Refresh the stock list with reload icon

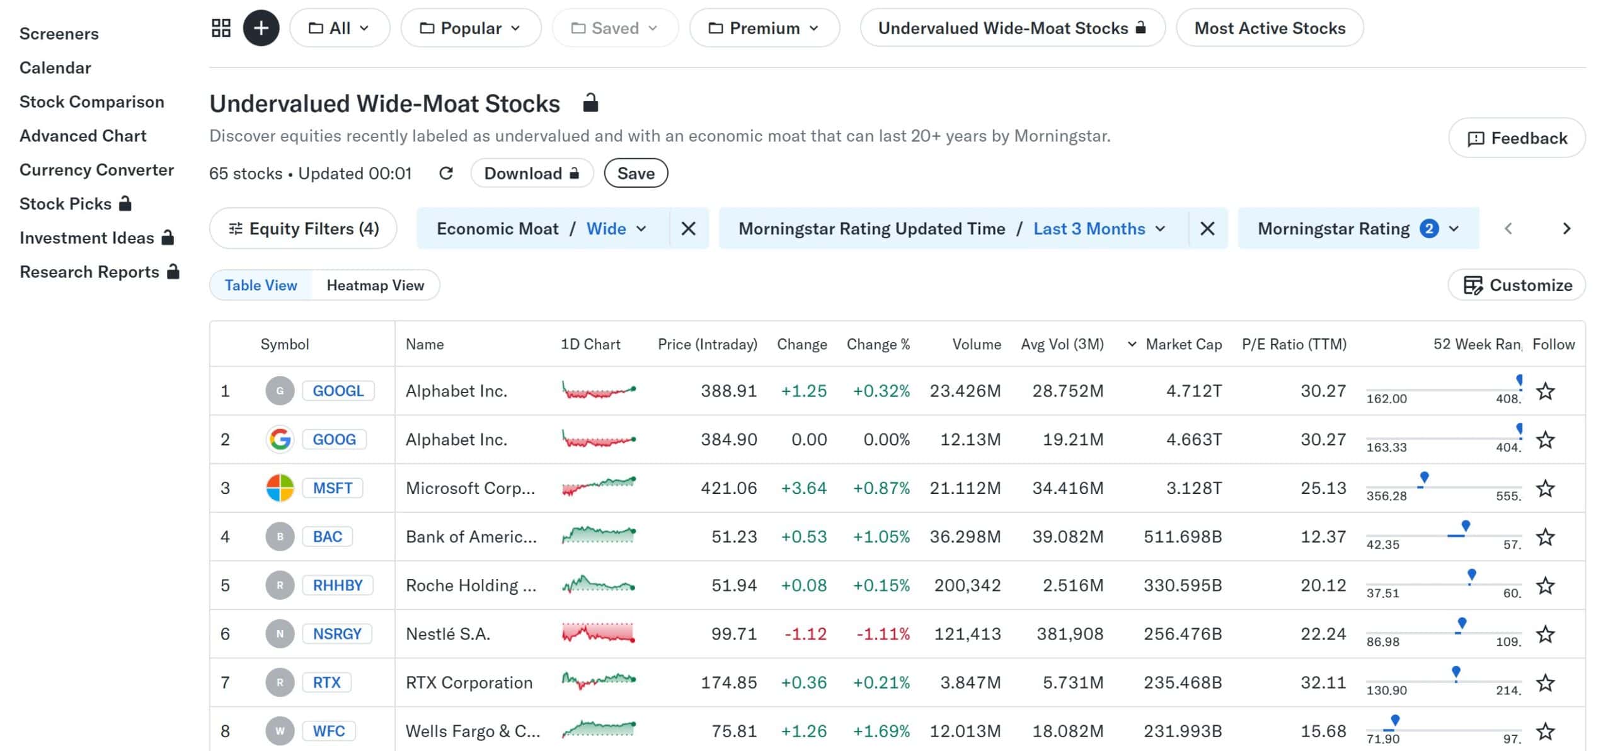[446, 173]
